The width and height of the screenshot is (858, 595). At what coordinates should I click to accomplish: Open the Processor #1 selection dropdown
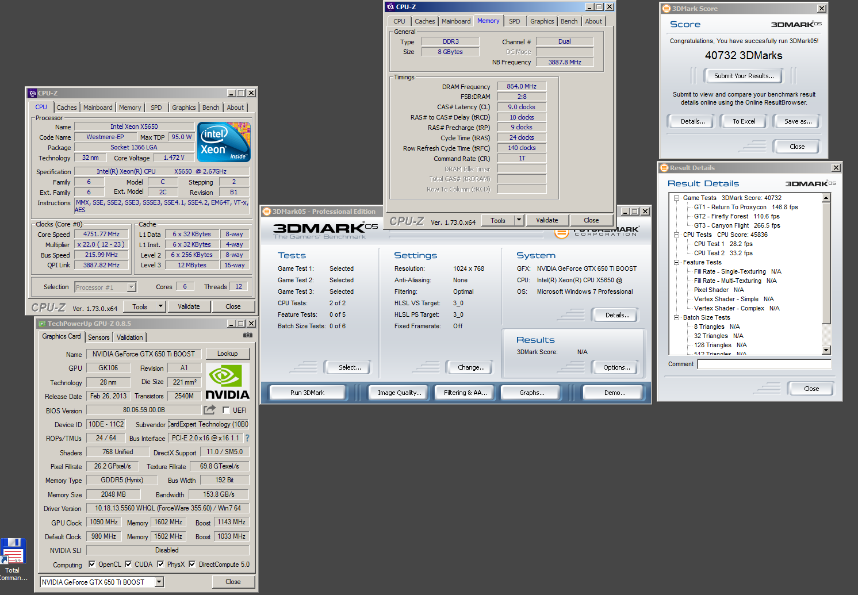click(x=131, y=287)
